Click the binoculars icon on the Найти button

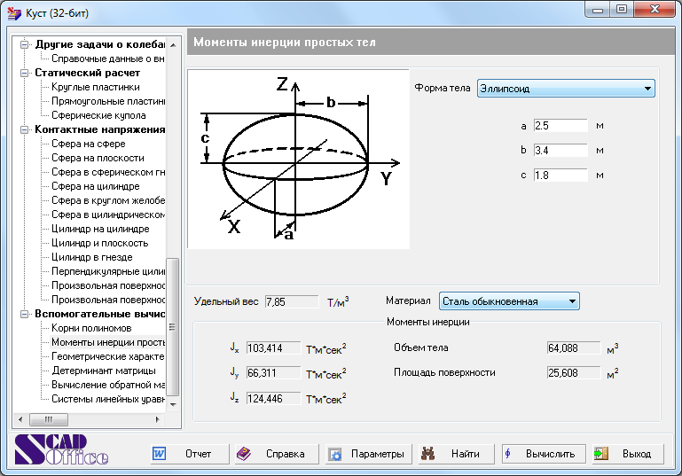(x=427, y=454)
